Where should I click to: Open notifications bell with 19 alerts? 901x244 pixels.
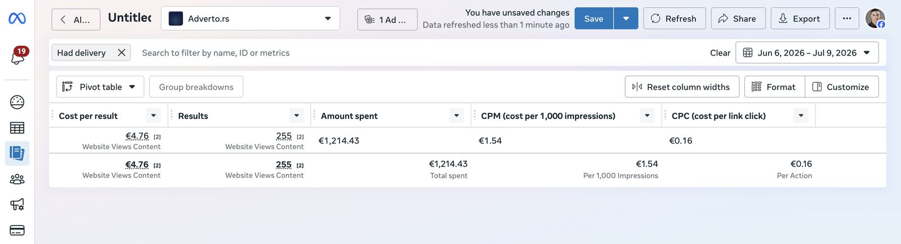click(17, 56)
